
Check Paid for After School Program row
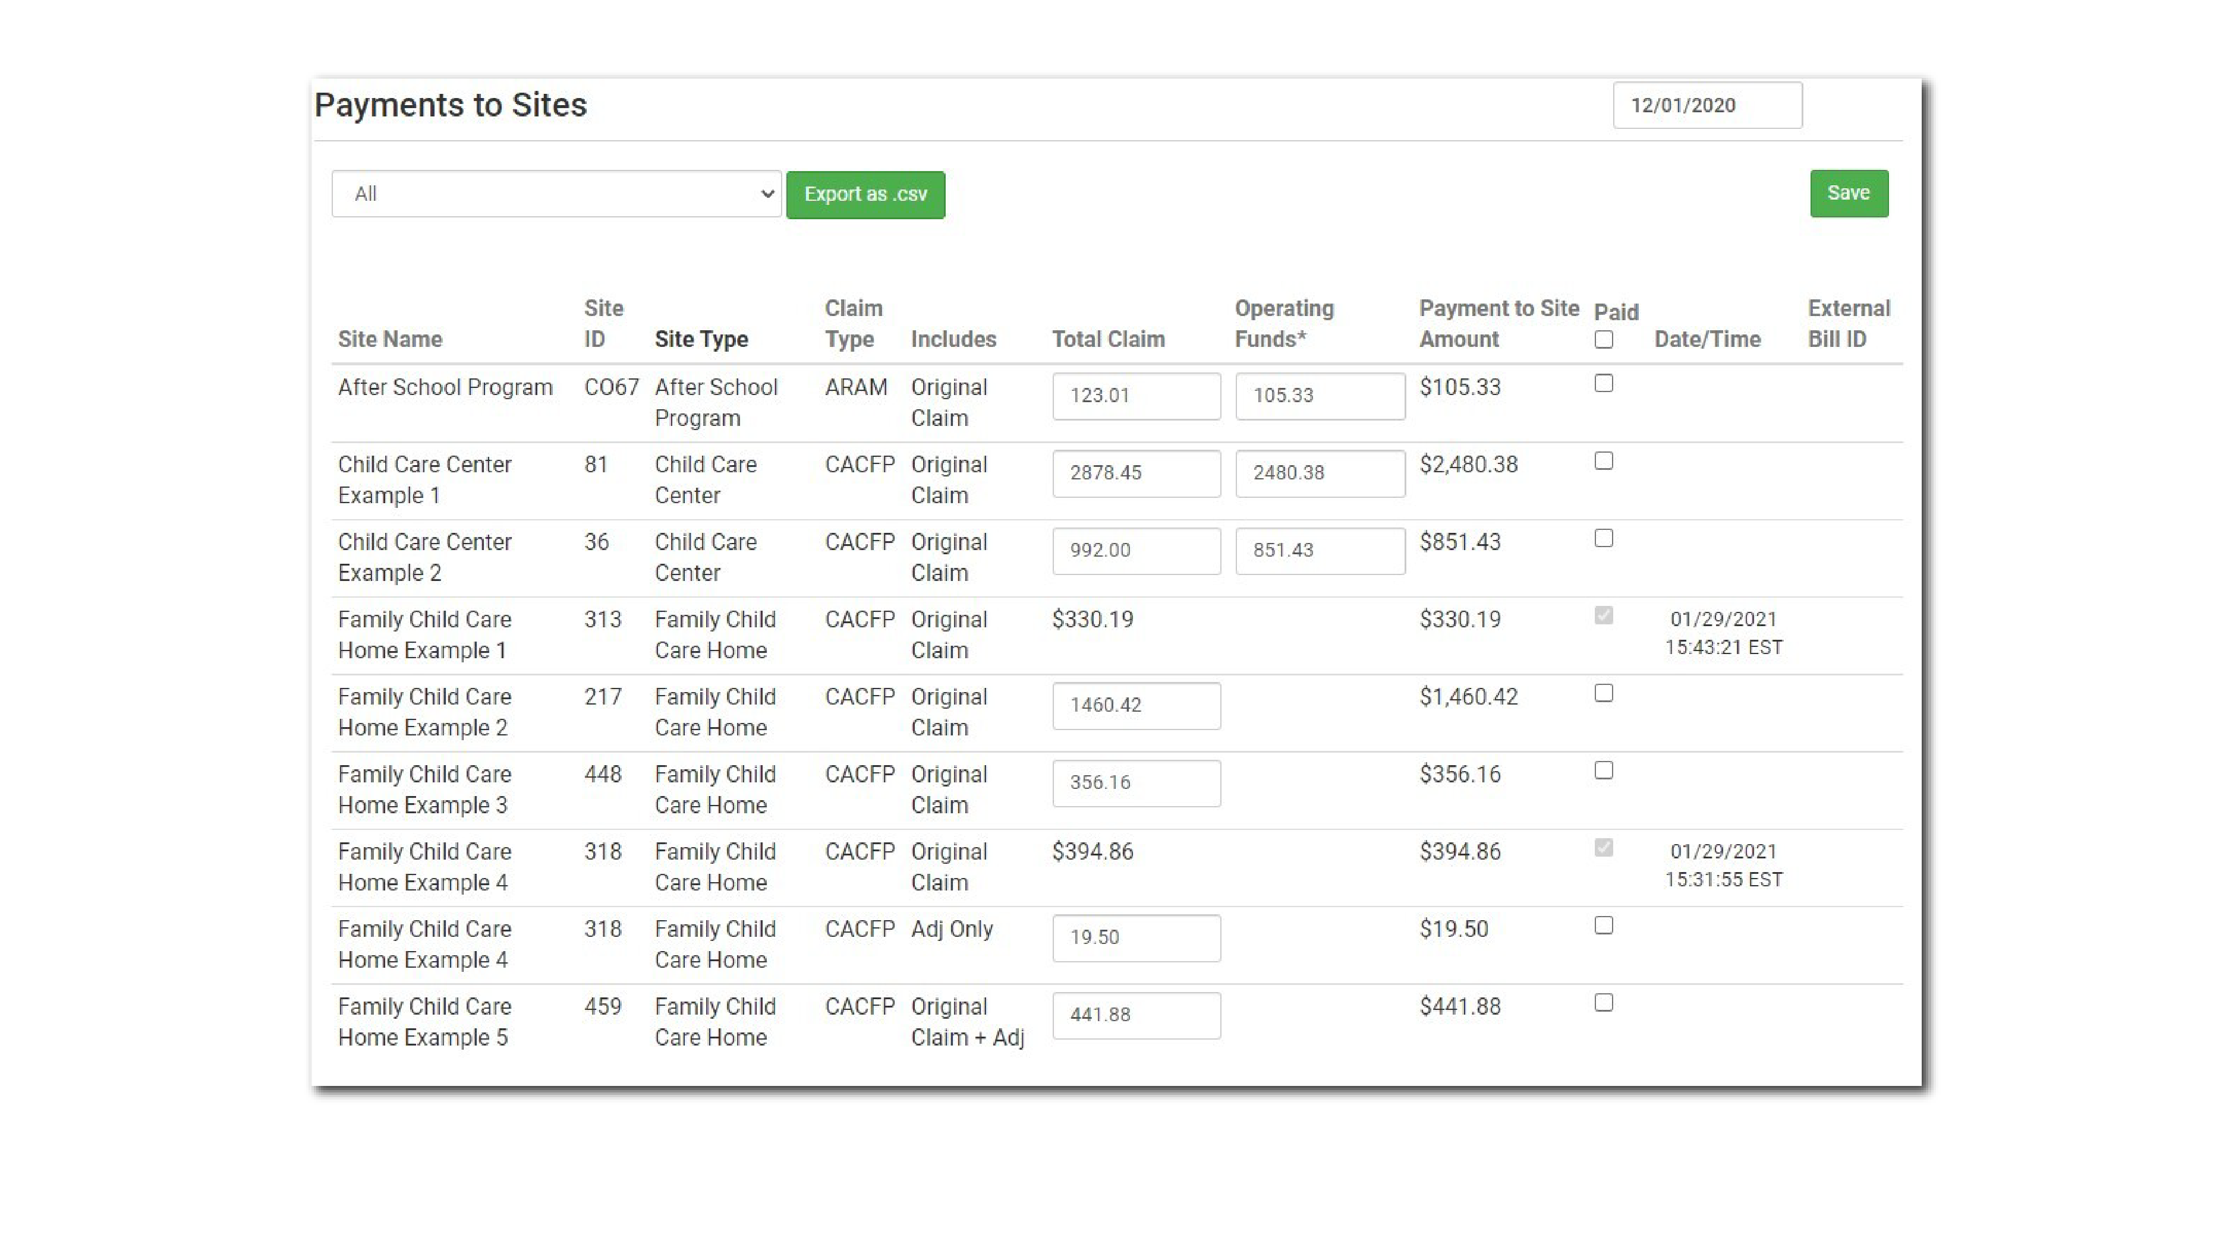click(x=1603, y=383)
